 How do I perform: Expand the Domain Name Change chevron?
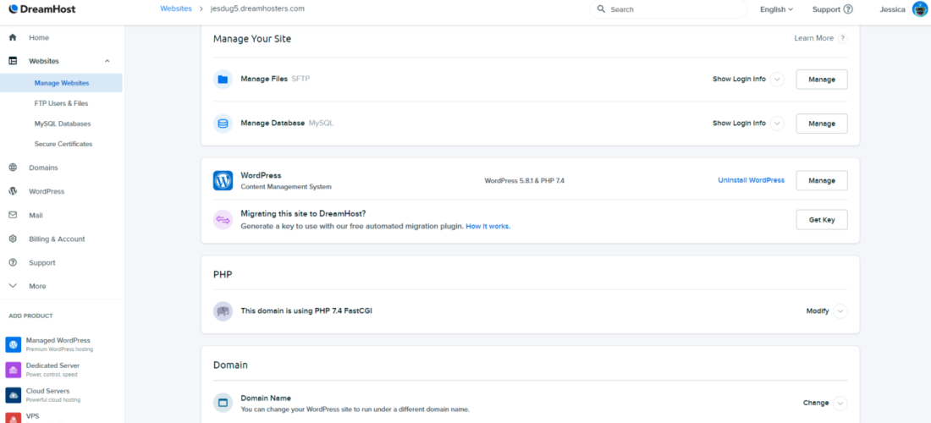coord(840,403)
